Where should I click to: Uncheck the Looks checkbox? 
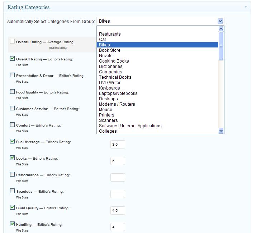[12, 158]
